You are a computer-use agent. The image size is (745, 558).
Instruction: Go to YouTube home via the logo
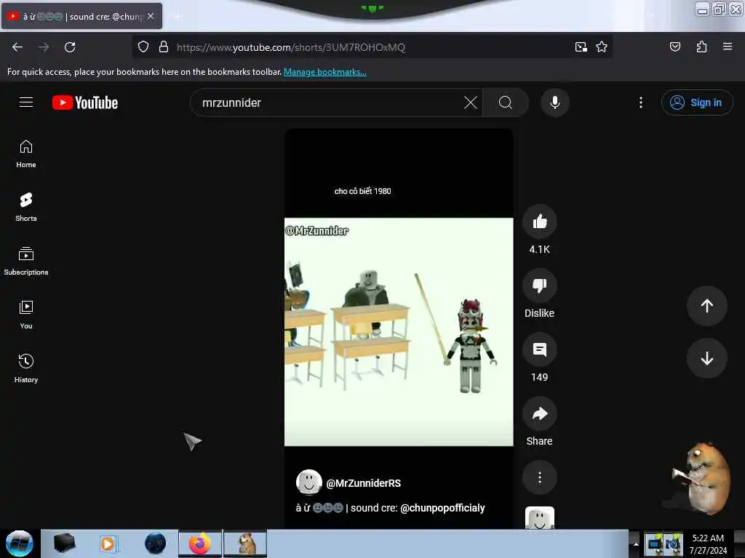[85, 102]
